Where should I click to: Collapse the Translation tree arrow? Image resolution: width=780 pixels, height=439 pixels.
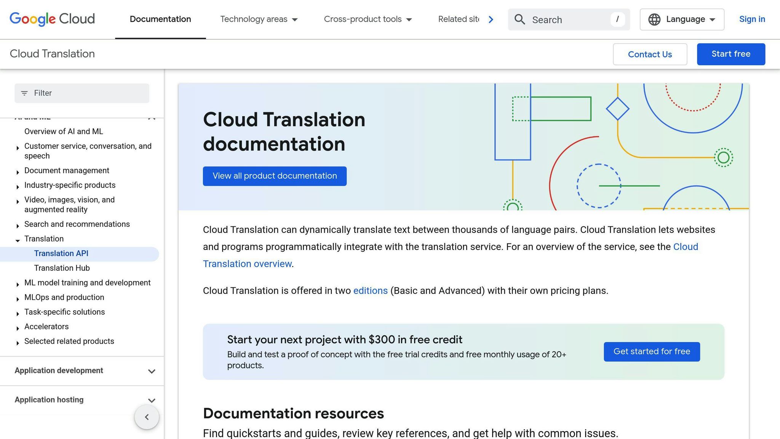(x=18, y=240)
